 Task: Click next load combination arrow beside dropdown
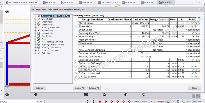pos(43,101)
